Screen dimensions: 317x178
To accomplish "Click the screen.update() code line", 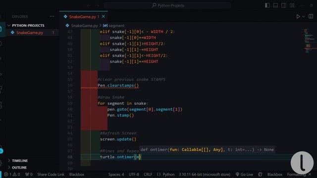I will click(118, 139).
